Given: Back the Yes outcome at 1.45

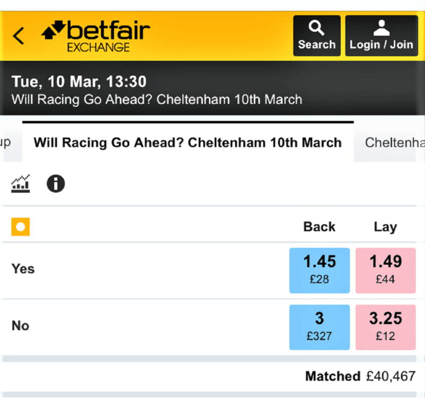Looking at the screenshot, I should [319, 270].
